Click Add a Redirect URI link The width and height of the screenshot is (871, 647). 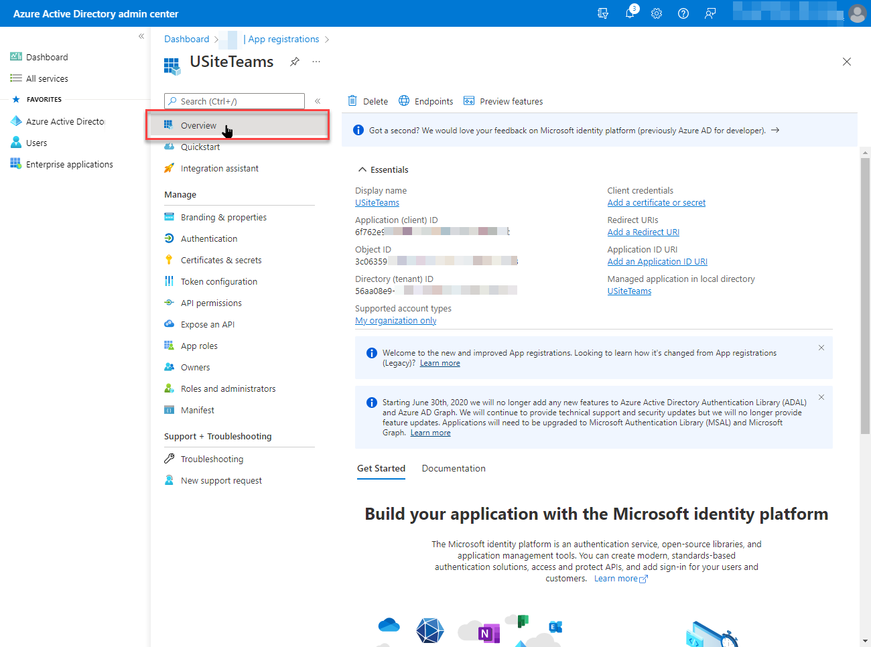coord(643,232)
